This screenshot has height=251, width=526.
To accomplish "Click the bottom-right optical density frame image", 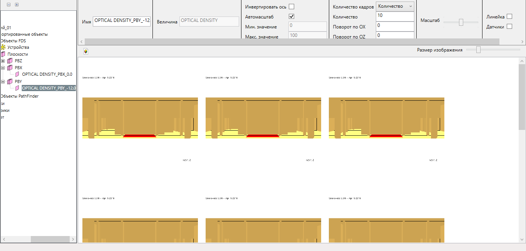I will (x=387, y=231).
